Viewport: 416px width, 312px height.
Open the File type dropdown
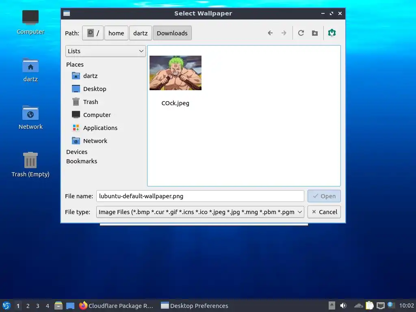[200, 212]
